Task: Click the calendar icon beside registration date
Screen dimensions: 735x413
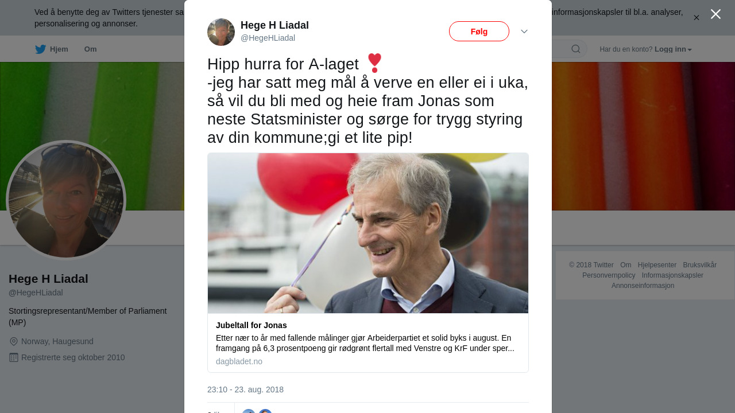Action: pyautogui.click(x=14, y=357)
